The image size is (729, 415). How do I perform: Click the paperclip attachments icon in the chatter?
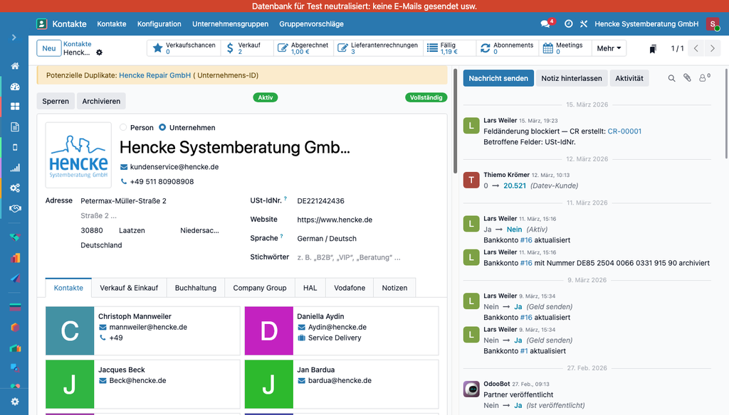coord(687,78)
